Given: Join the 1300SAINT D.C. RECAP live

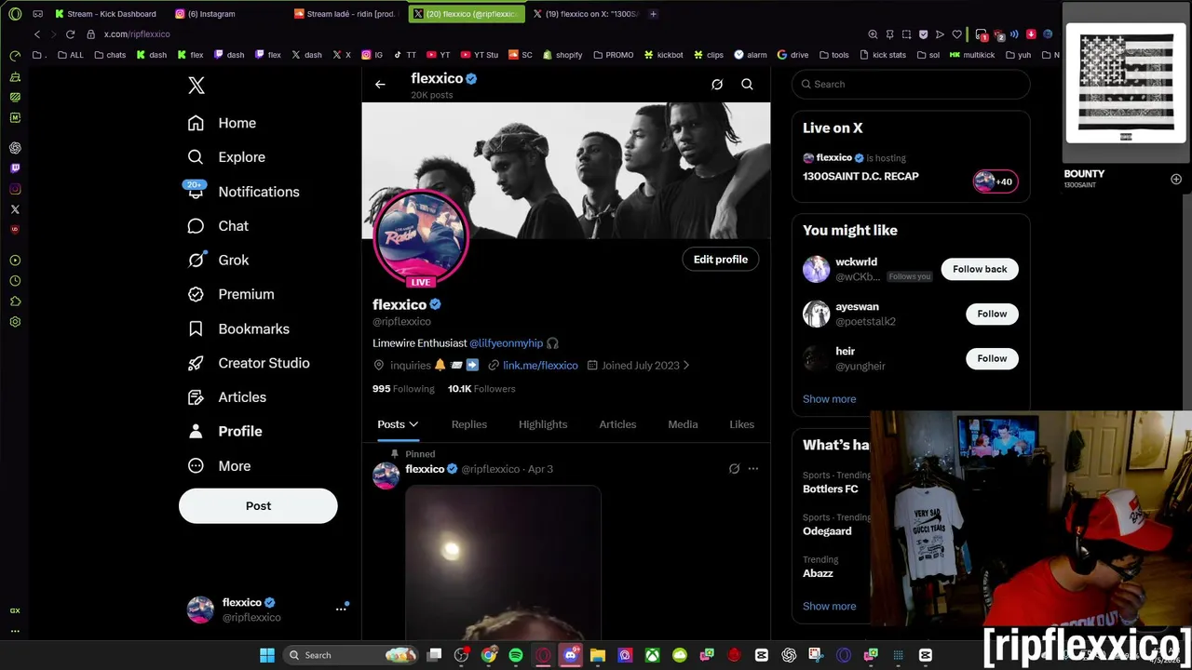Looking at the screenshot, I should coord(860,176).
